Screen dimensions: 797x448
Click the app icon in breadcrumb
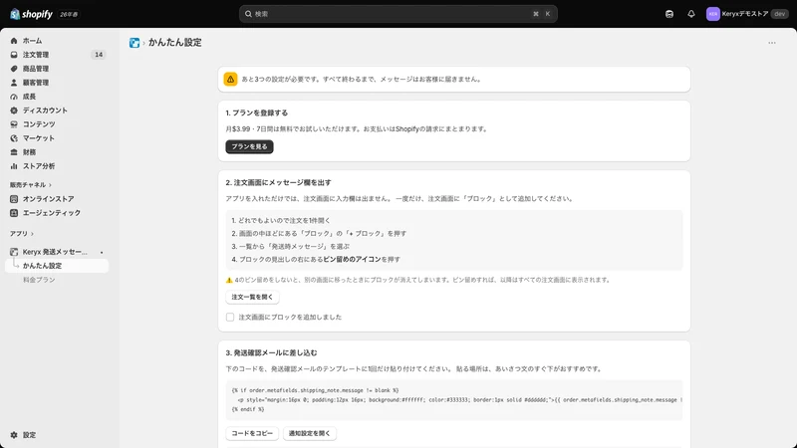point(134,43)
